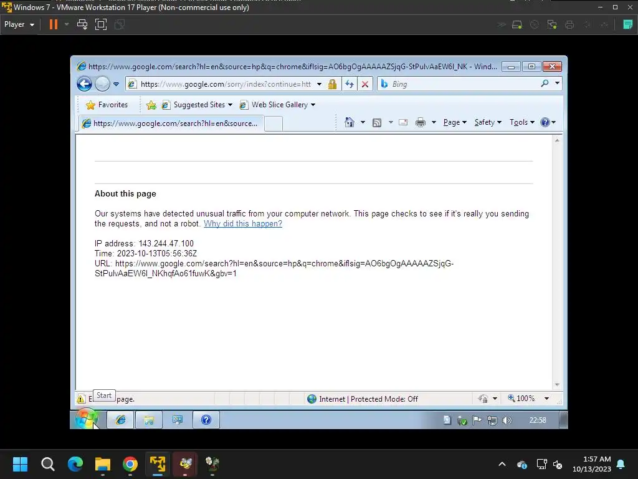Open the Player menu in VMware
The width and height of the screenshot is (638, 479).
tap(19, 24)
